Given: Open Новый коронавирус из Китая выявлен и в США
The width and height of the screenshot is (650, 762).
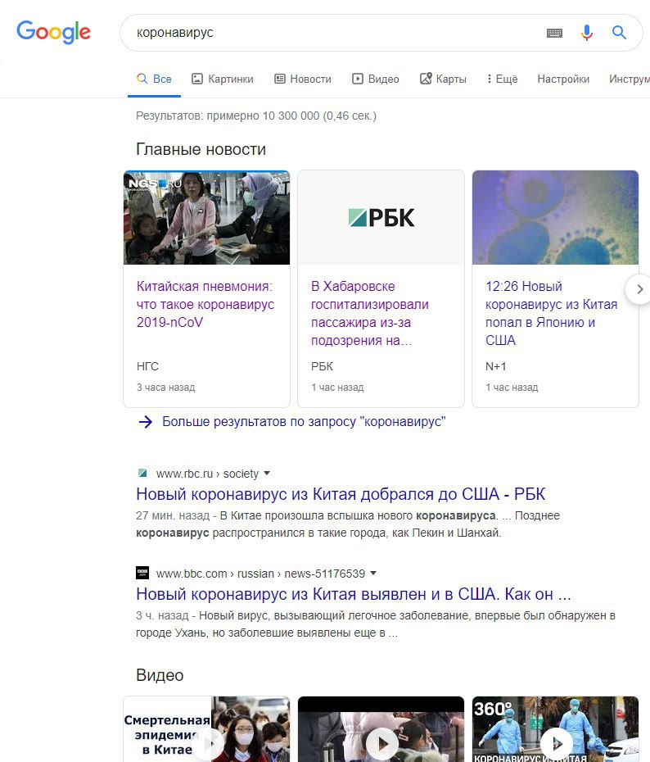Looking at the screenshot, I should [x=354, y=594].
